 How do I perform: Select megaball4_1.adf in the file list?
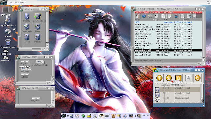pos(168,50)
